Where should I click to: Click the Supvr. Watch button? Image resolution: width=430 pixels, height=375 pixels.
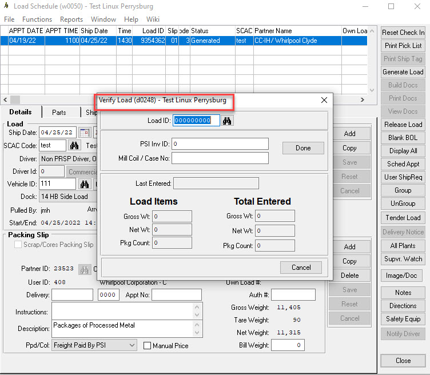pyautogui.click(x=403, y=259)
